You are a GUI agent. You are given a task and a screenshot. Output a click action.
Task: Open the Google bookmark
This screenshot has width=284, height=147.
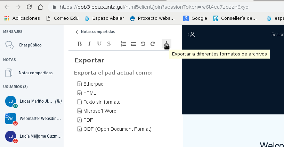(195, 18)
